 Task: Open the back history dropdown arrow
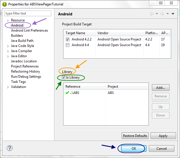coord(157,14)
